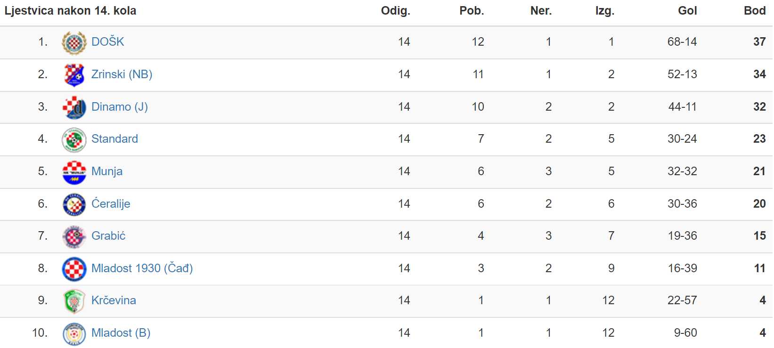This screenshot has width=774, height=348.
Task: Open the Munja team link
Action: (x=107, y=171)
